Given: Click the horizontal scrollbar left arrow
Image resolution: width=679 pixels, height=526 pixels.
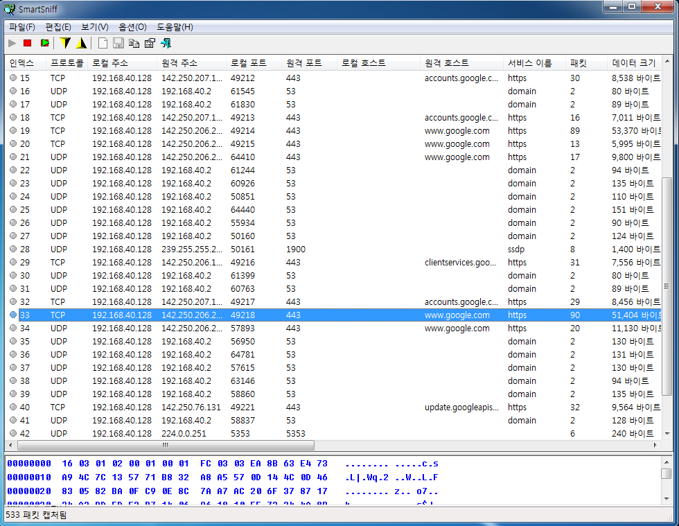Looking at the screenshot, I should (10, 446).
